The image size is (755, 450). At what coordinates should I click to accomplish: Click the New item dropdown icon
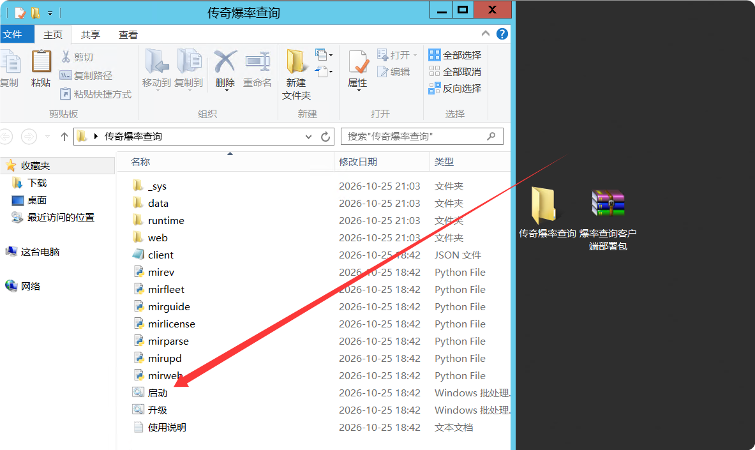click(x=324, y=54)
